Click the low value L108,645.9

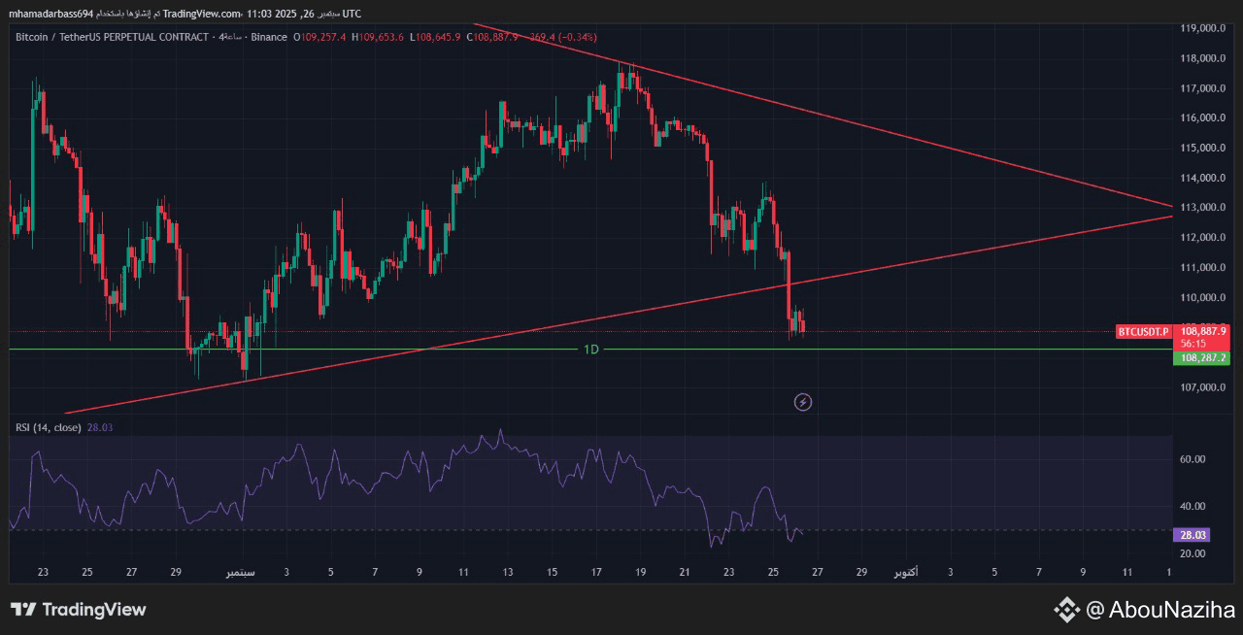(436, 37)
